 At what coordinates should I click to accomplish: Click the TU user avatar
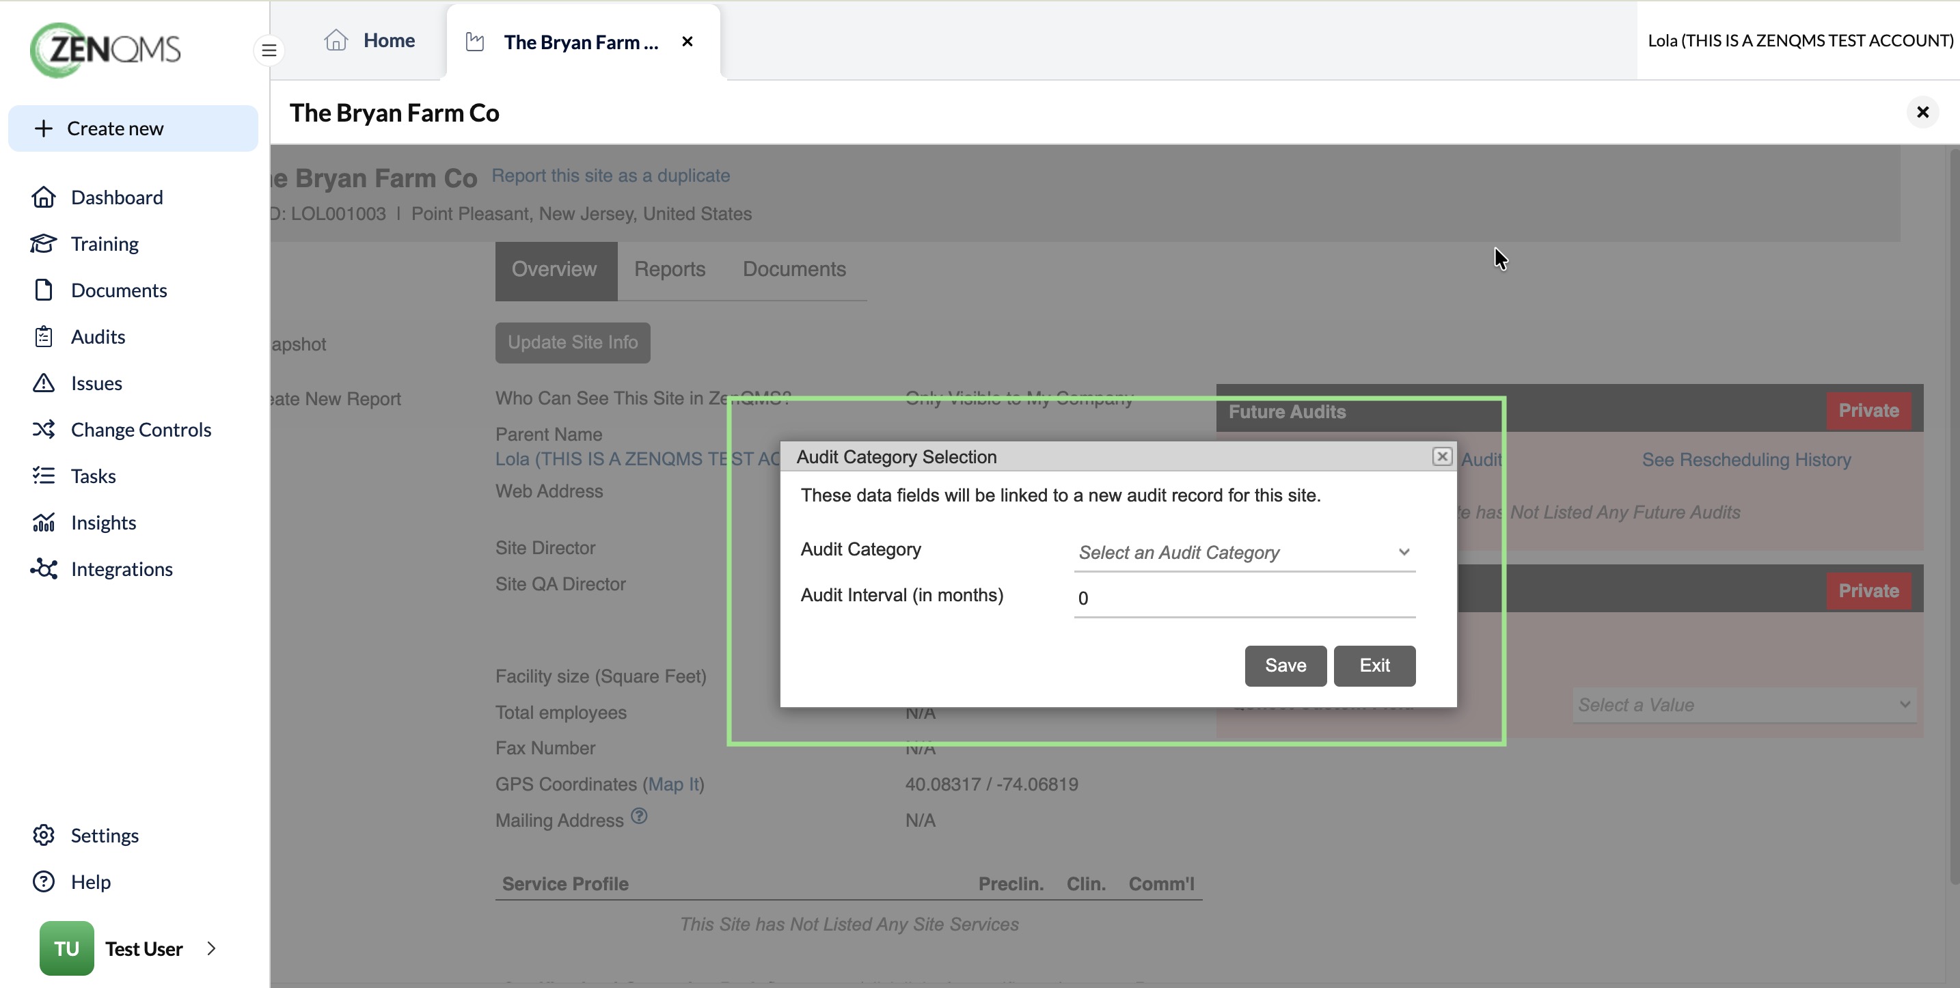coord(67,948)
